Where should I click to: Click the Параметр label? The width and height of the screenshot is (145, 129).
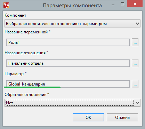(x=16, y=74)
